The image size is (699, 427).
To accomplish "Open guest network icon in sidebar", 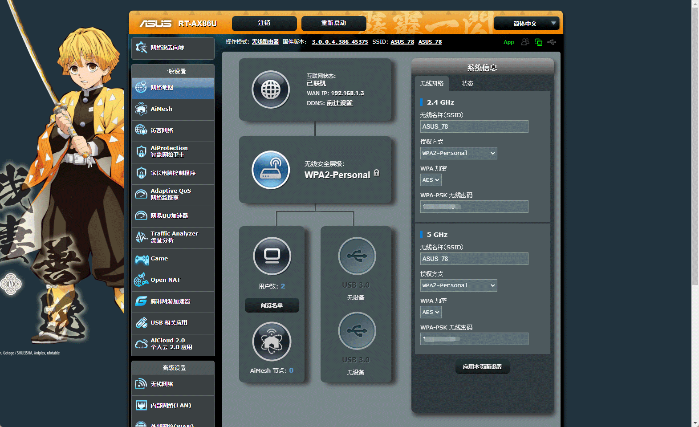I will [x=141, y=130].
